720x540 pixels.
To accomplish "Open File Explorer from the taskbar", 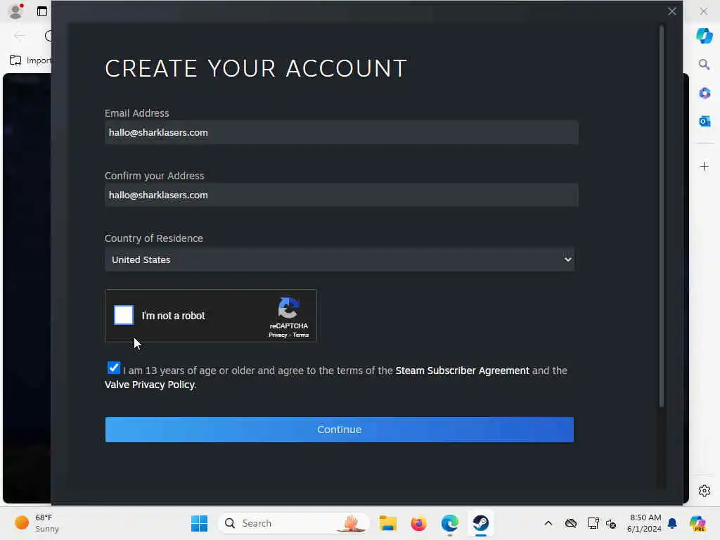I will tap(387, 523).
